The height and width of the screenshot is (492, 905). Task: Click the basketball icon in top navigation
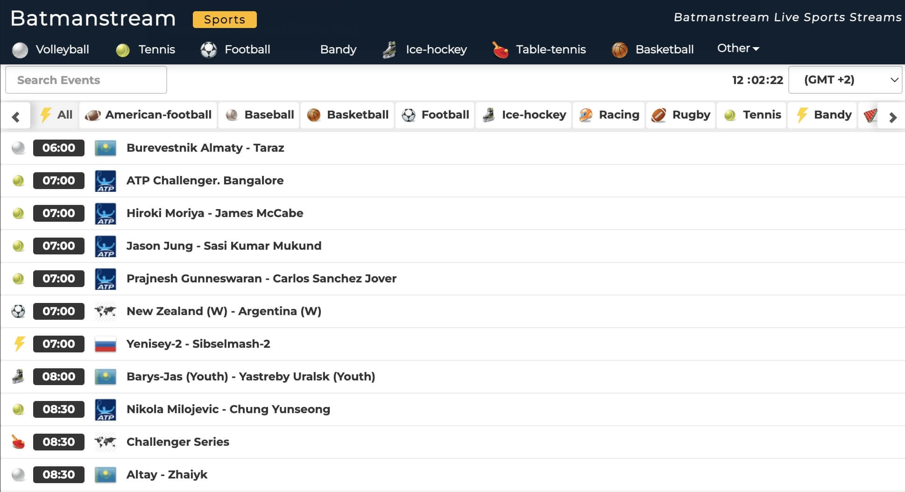point(620,50)
